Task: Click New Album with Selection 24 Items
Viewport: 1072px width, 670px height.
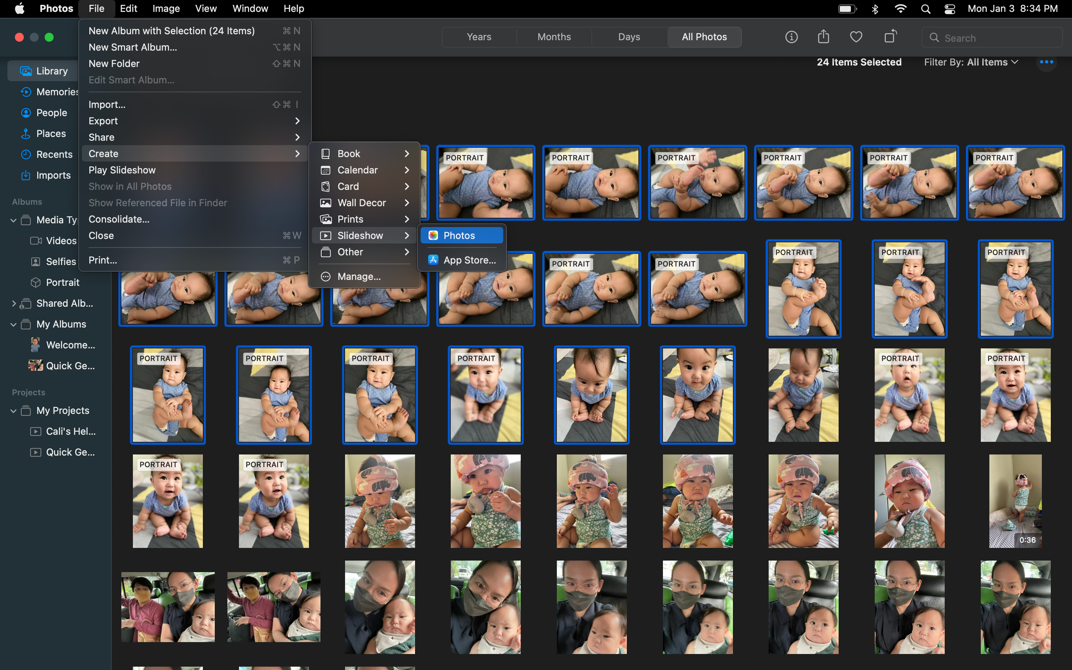Action: (170, 30)
